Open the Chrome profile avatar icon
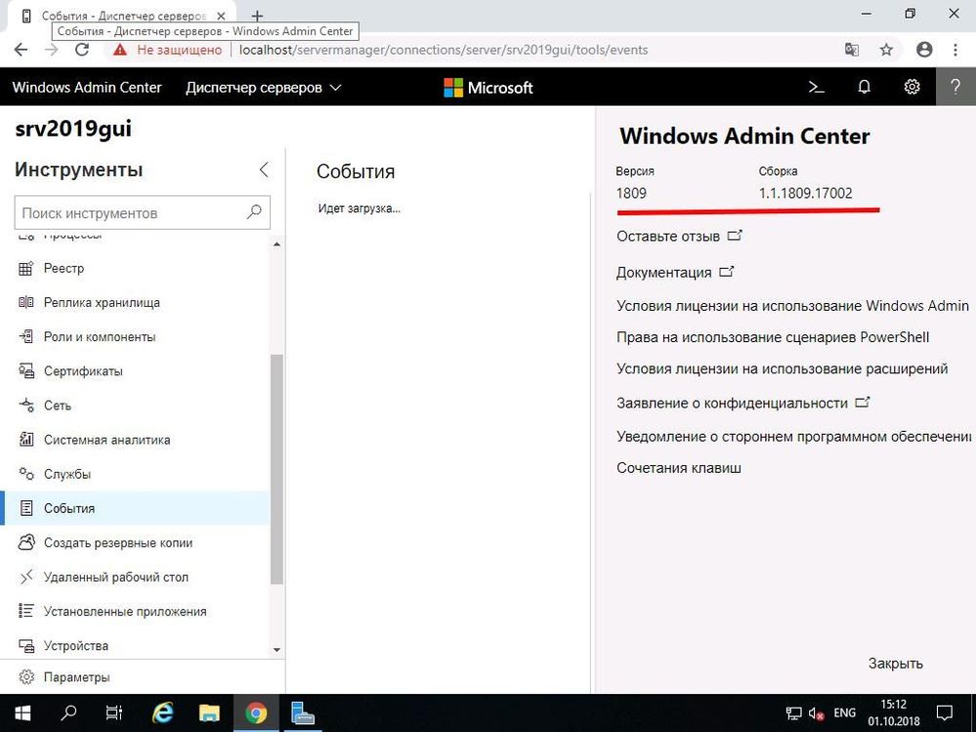This screenshot has width=976, height=732. 924,50
